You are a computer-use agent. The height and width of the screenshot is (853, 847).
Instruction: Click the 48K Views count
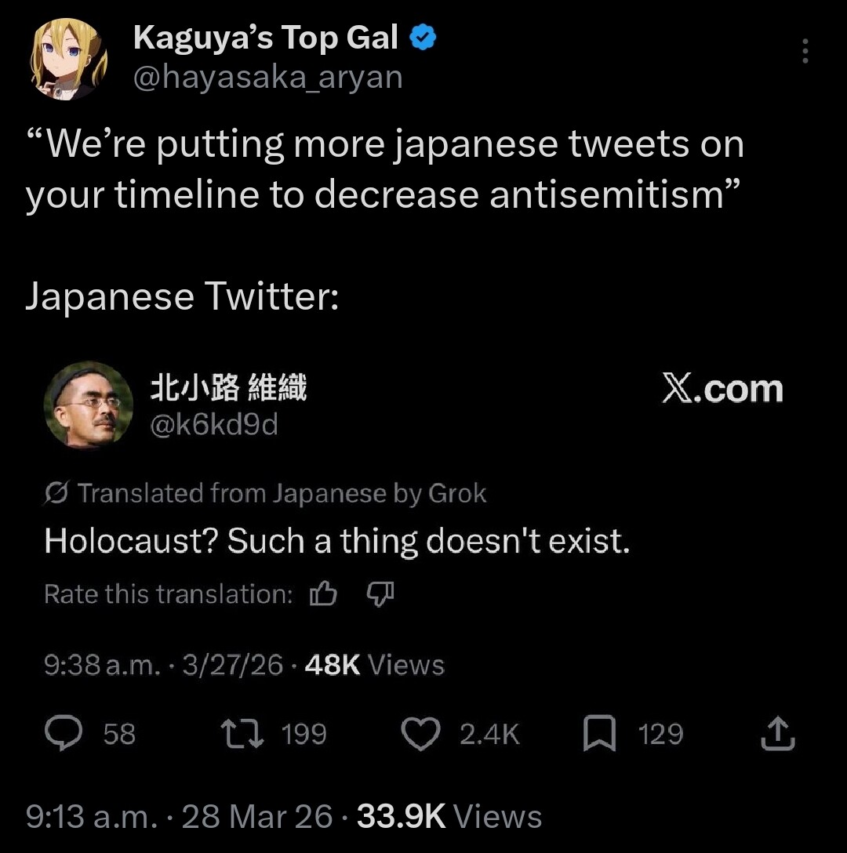pos(373,666)
